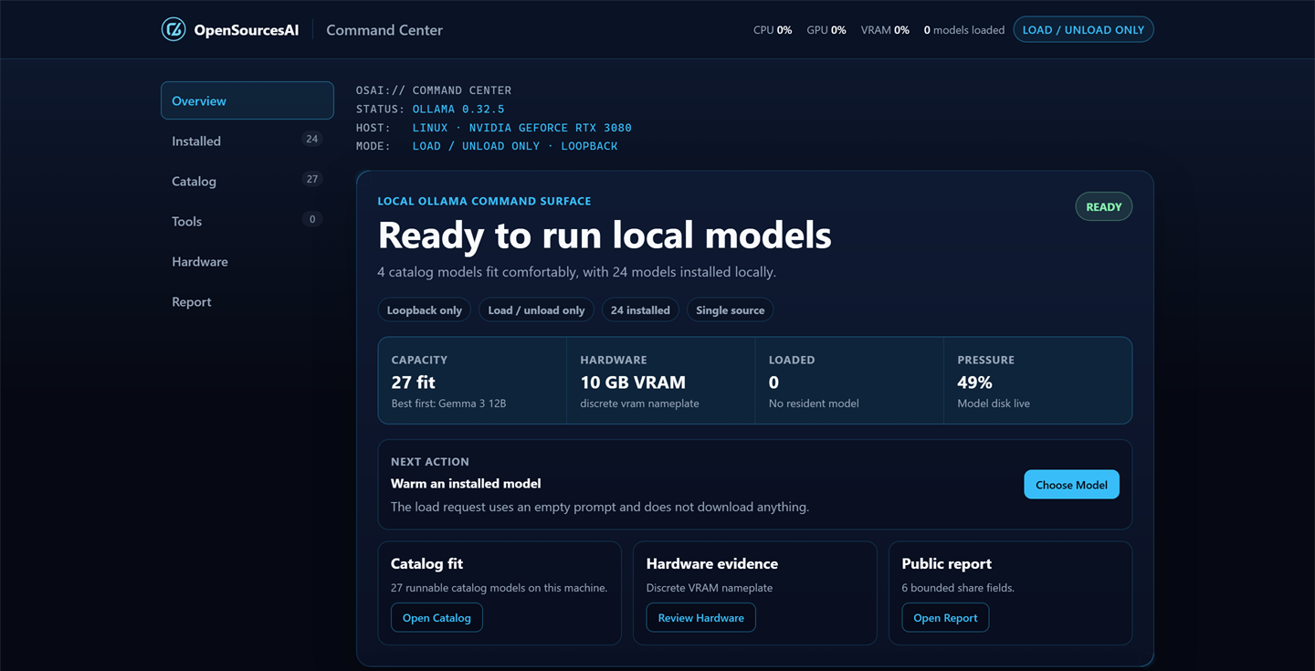Click the Open Report button
This screenshot has height=671, width=1315.
945,618
